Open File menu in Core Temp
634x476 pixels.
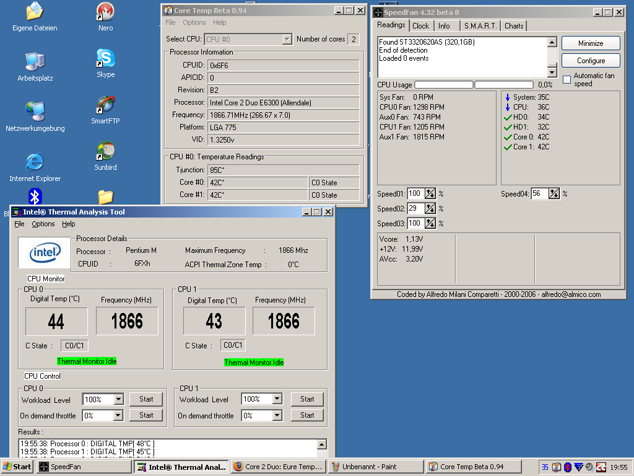[171, 22]
